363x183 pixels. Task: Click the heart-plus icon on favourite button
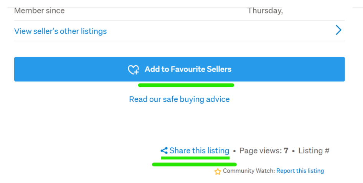tap(133, 69)
